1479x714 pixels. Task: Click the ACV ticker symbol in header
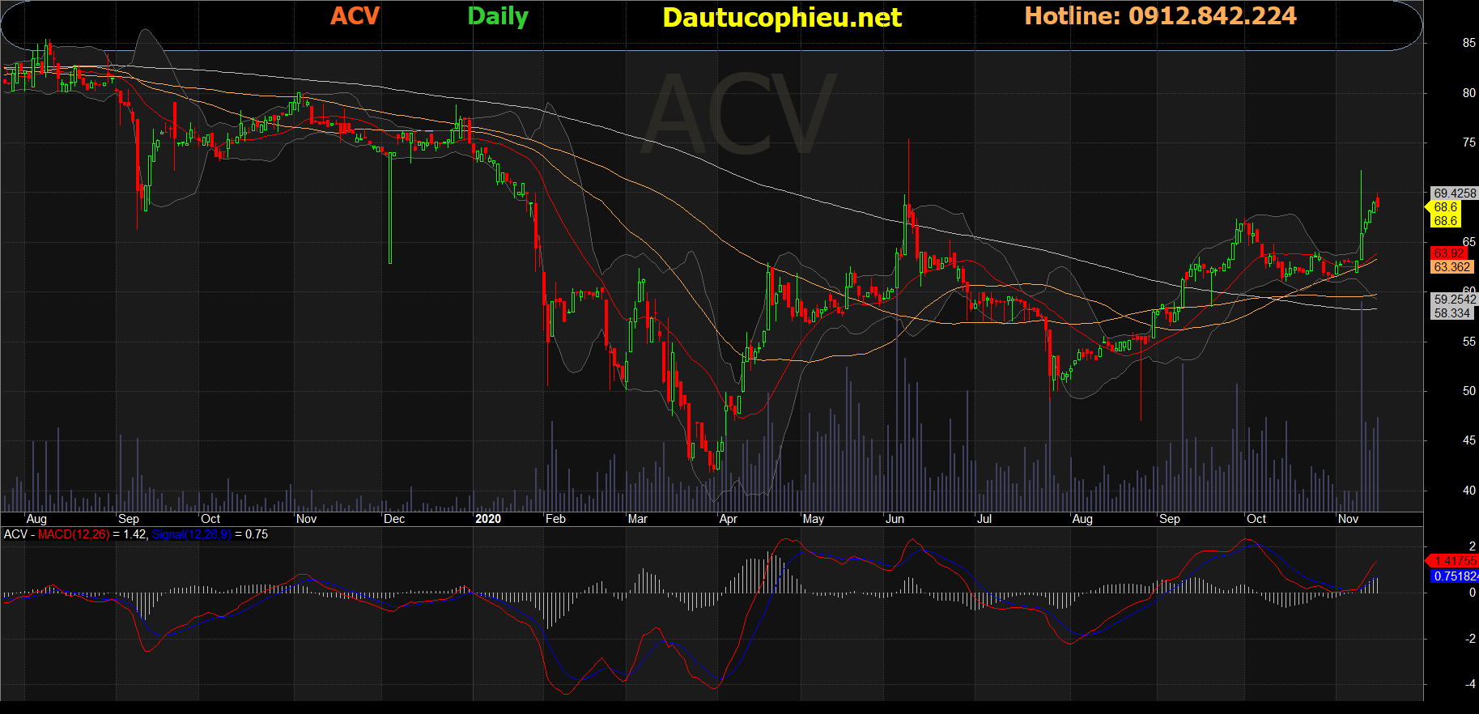355,16
